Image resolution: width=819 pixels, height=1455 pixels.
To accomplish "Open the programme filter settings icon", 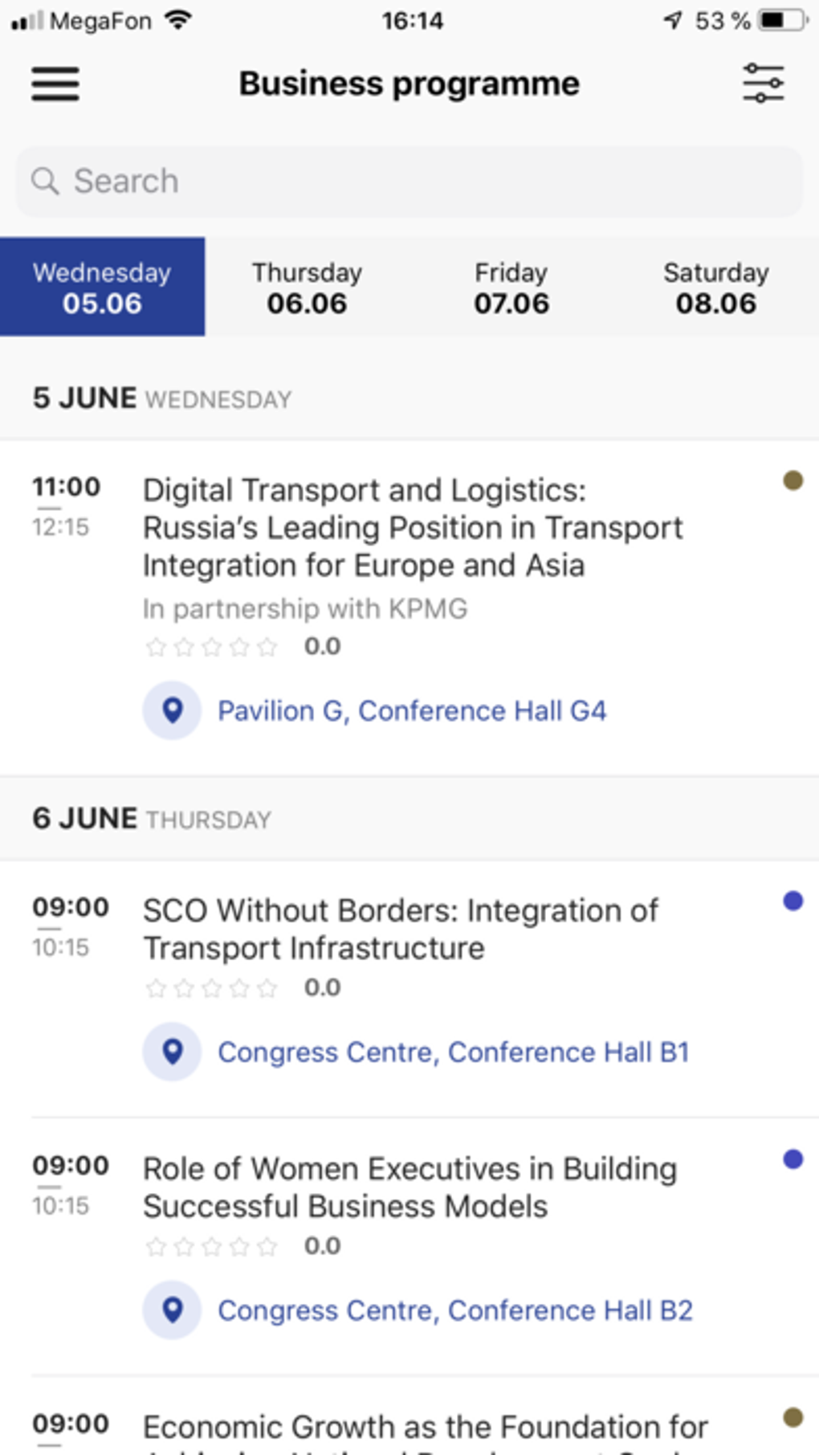I will pyautogui.click(x=763, y=84).
